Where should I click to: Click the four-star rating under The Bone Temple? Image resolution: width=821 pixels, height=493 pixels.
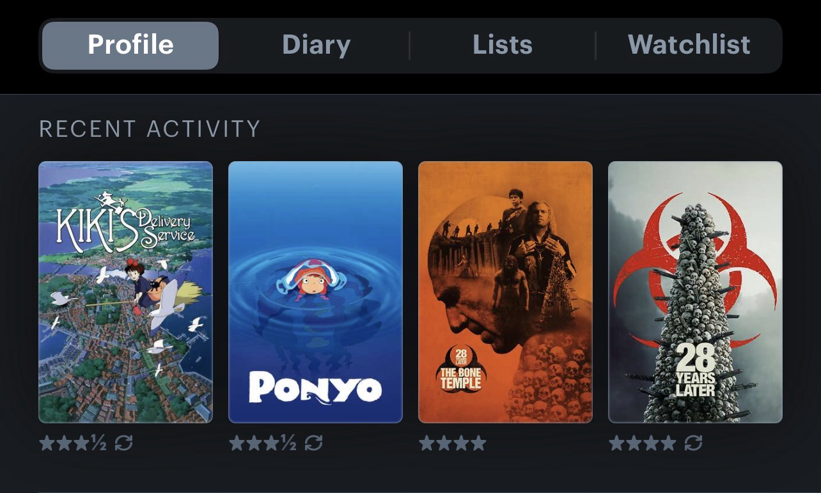453,442
